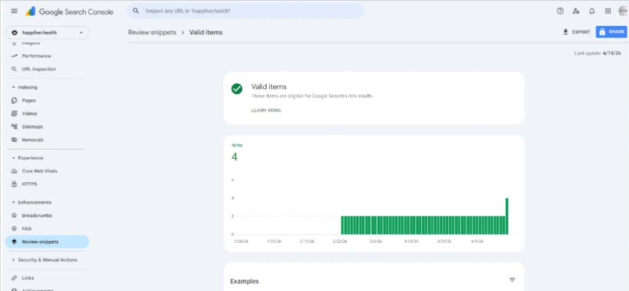Click the Removals icon in sidebar
The width and height of the screenshot is (629, 291).
tap(14, 140)
